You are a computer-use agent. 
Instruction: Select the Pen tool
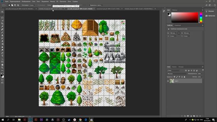tap(2, 53)
